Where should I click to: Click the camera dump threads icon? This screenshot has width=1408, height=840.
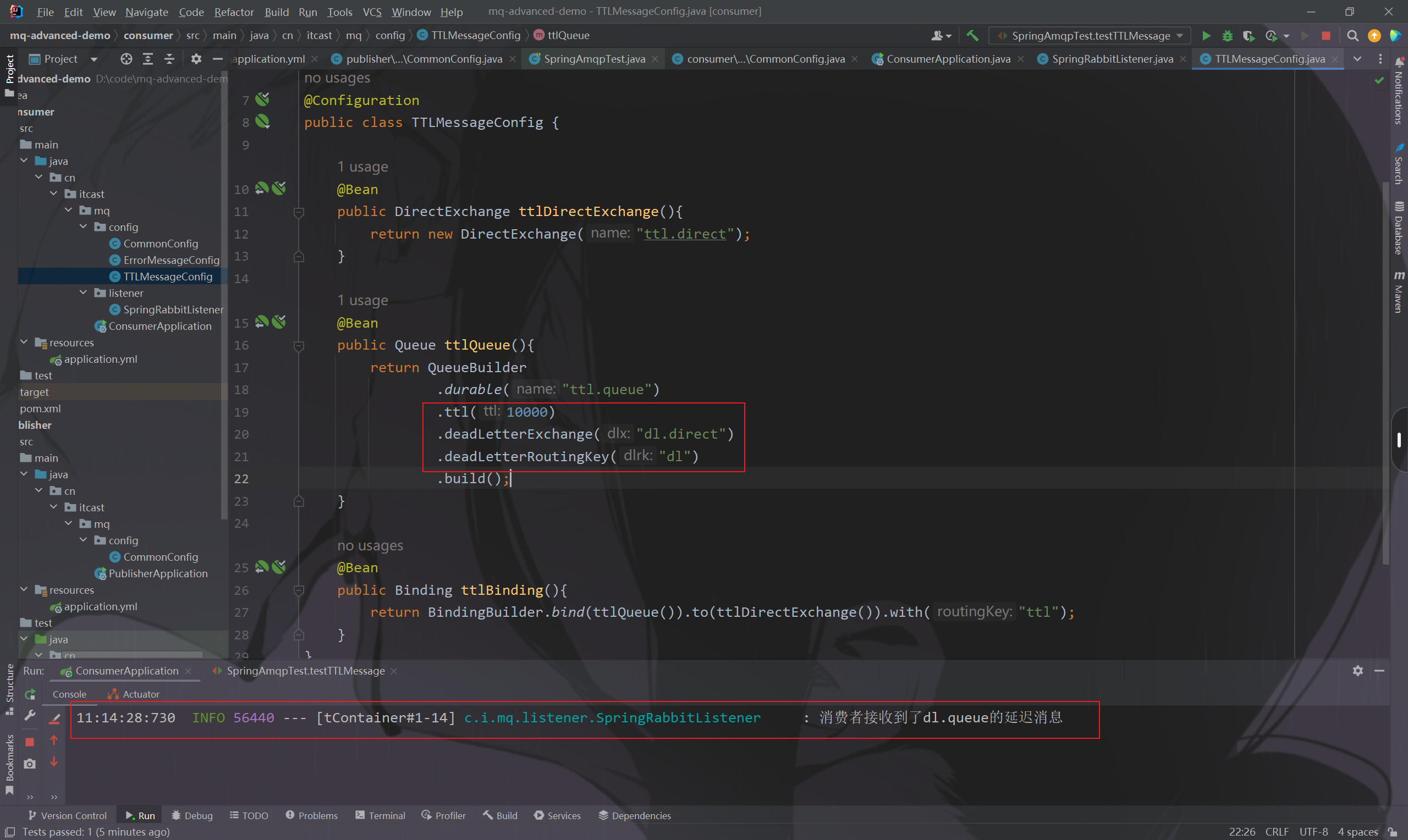(x=30, y=764)
